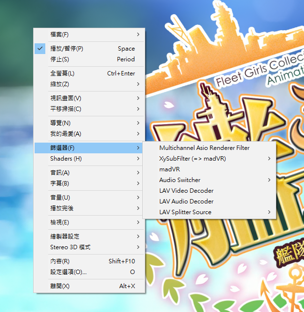Open the 檔案(F) submenu
304x312 pixels.
[x=89, y=35]
